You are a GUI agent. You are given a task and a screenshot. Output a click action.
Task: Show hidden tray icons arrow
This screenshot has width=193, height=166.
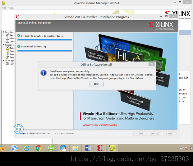(177, 148)
